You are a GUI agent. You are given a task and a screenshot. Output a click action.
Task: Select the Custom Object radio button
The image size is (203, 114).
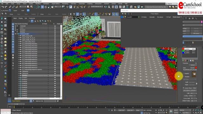coord(183,88)
